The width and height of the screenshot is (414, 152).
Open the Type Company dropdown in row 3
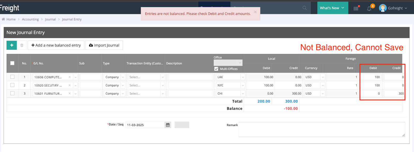pos(123,94)
